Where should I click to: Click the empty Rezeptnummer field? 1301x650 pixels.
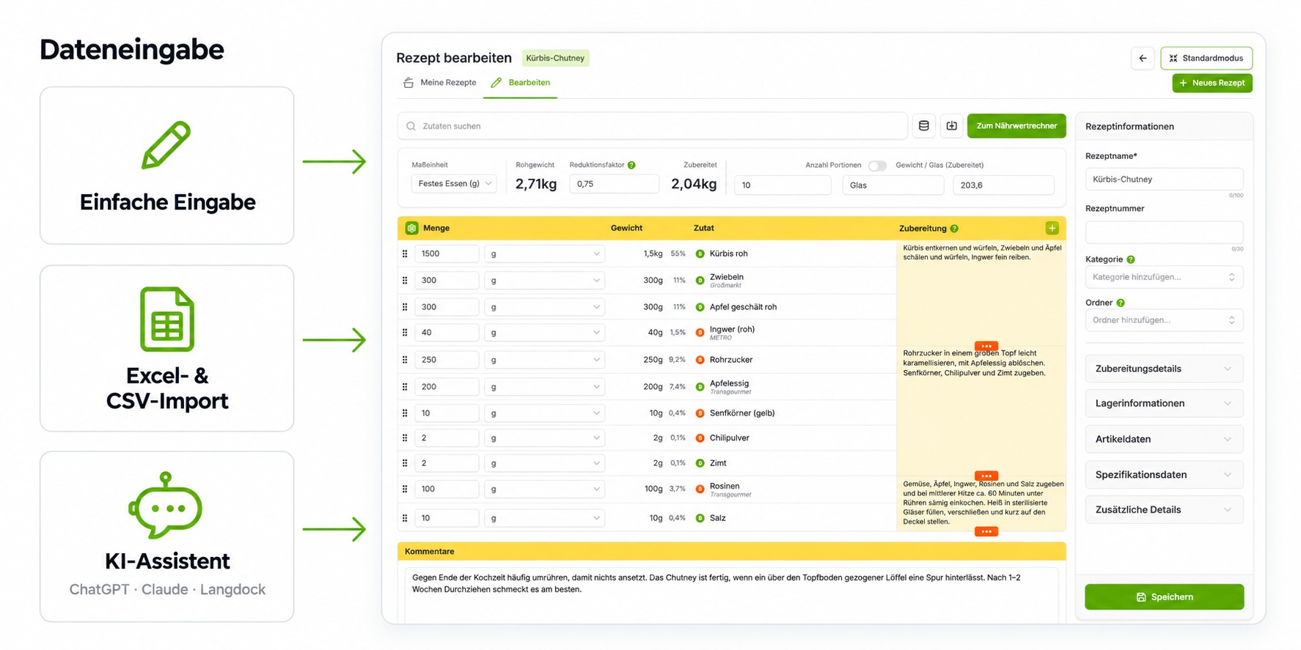tap(1164, 232)
